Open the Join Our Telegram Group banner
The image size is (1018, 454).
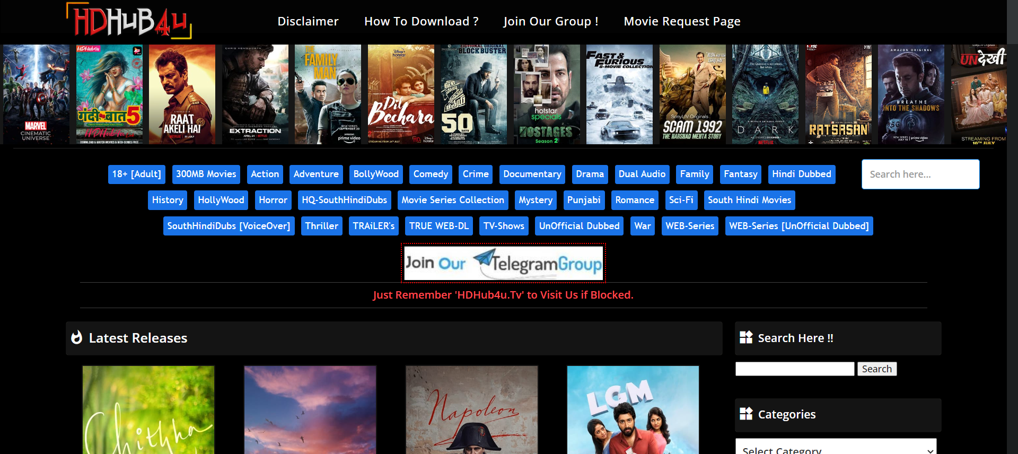[x=503, y=263]
